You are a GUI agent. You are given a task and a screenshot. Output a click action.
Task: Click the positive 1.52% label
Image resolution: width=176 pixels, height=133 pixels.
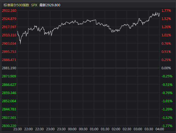coord(166,19)
